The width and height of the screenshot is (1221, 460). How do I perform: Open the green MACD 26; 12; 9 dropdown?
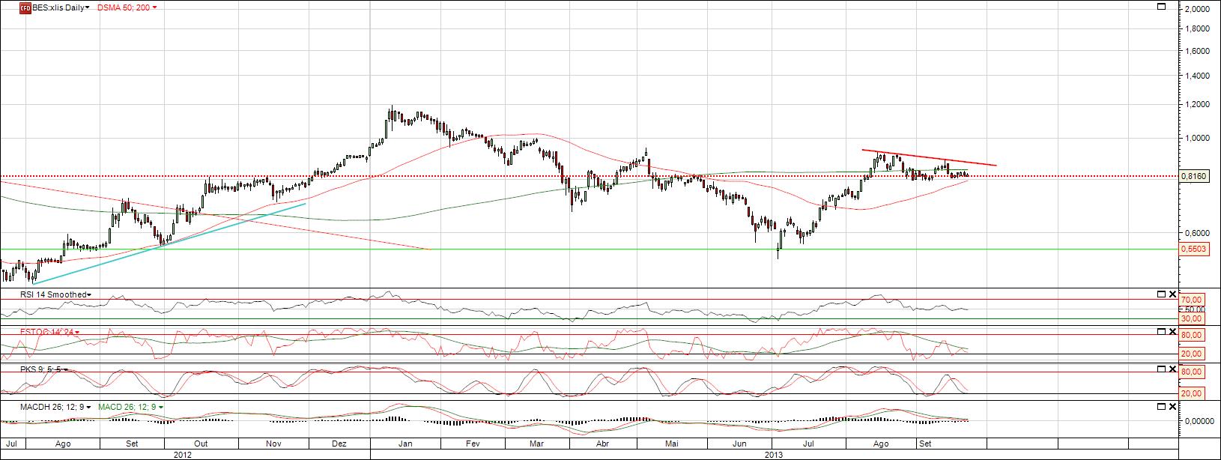coord(160,407)
